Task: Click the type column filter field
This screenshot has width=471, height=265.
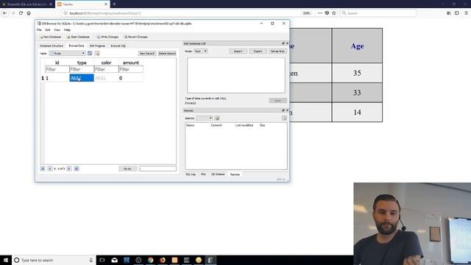Action: click(x=82, y=69)
